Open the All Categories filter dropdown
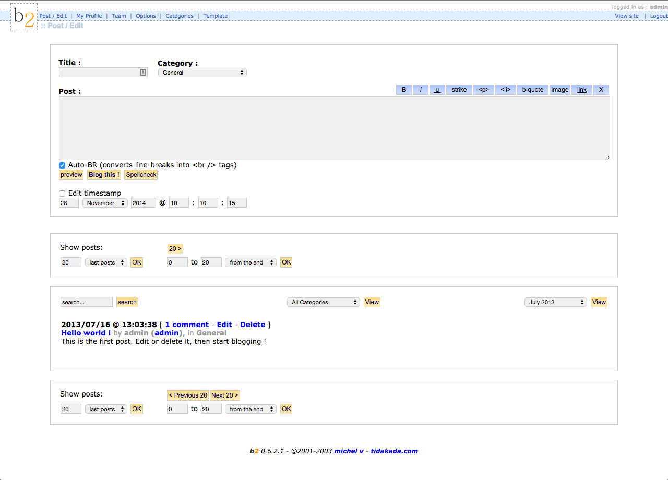 pyautogui.click(x=324, y=302)
